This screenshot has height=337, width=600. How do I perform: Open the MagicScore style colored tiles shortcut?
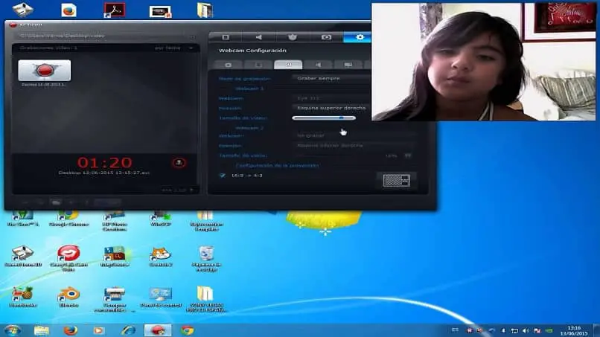point(115,257)
